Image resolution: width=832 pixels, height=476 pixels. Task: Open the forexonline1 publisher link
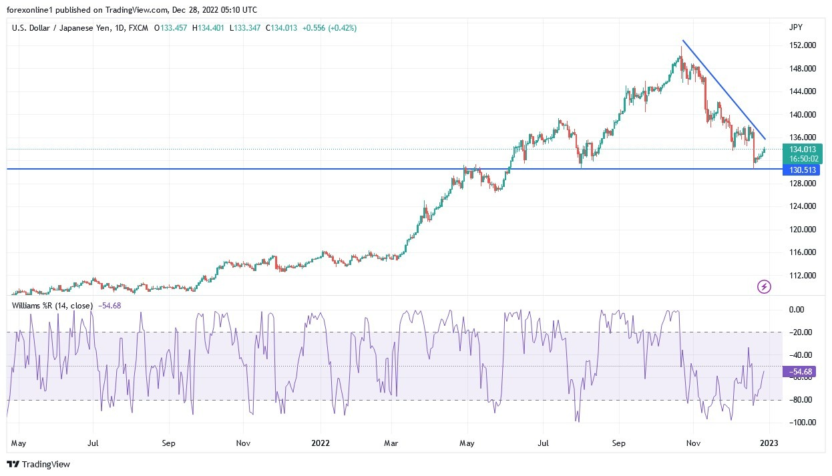click(30, 9)
